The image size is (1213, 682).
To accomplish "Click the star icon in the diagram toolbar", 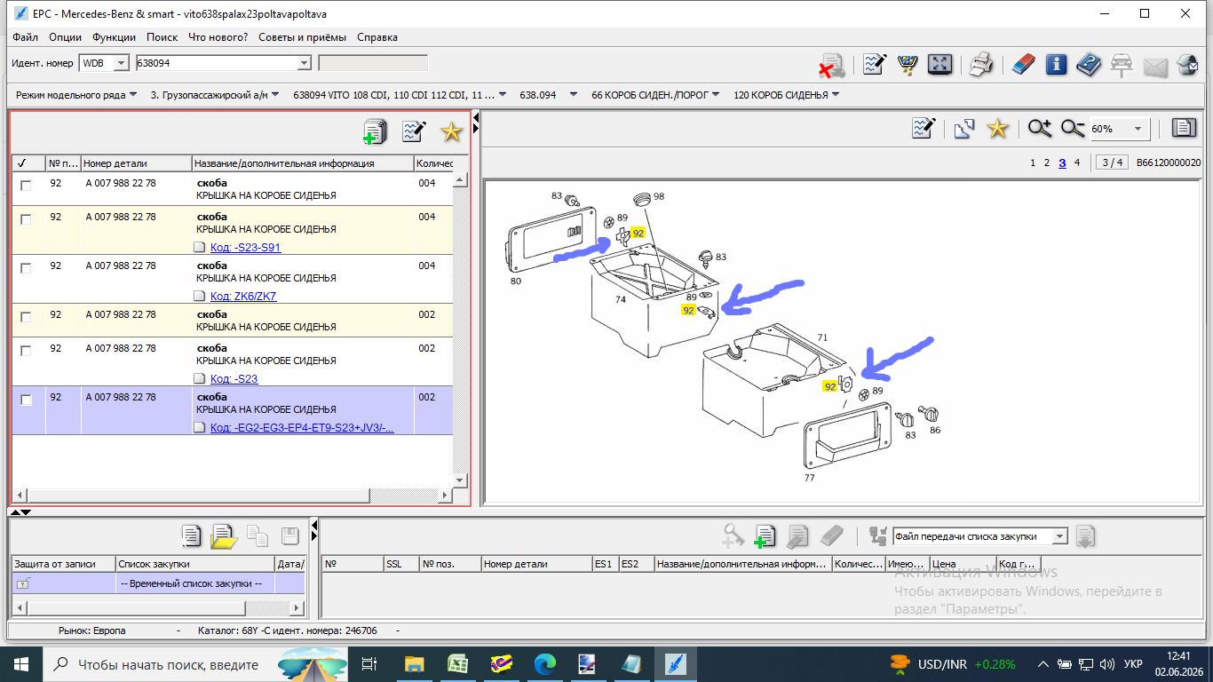I will coord(998,129).
